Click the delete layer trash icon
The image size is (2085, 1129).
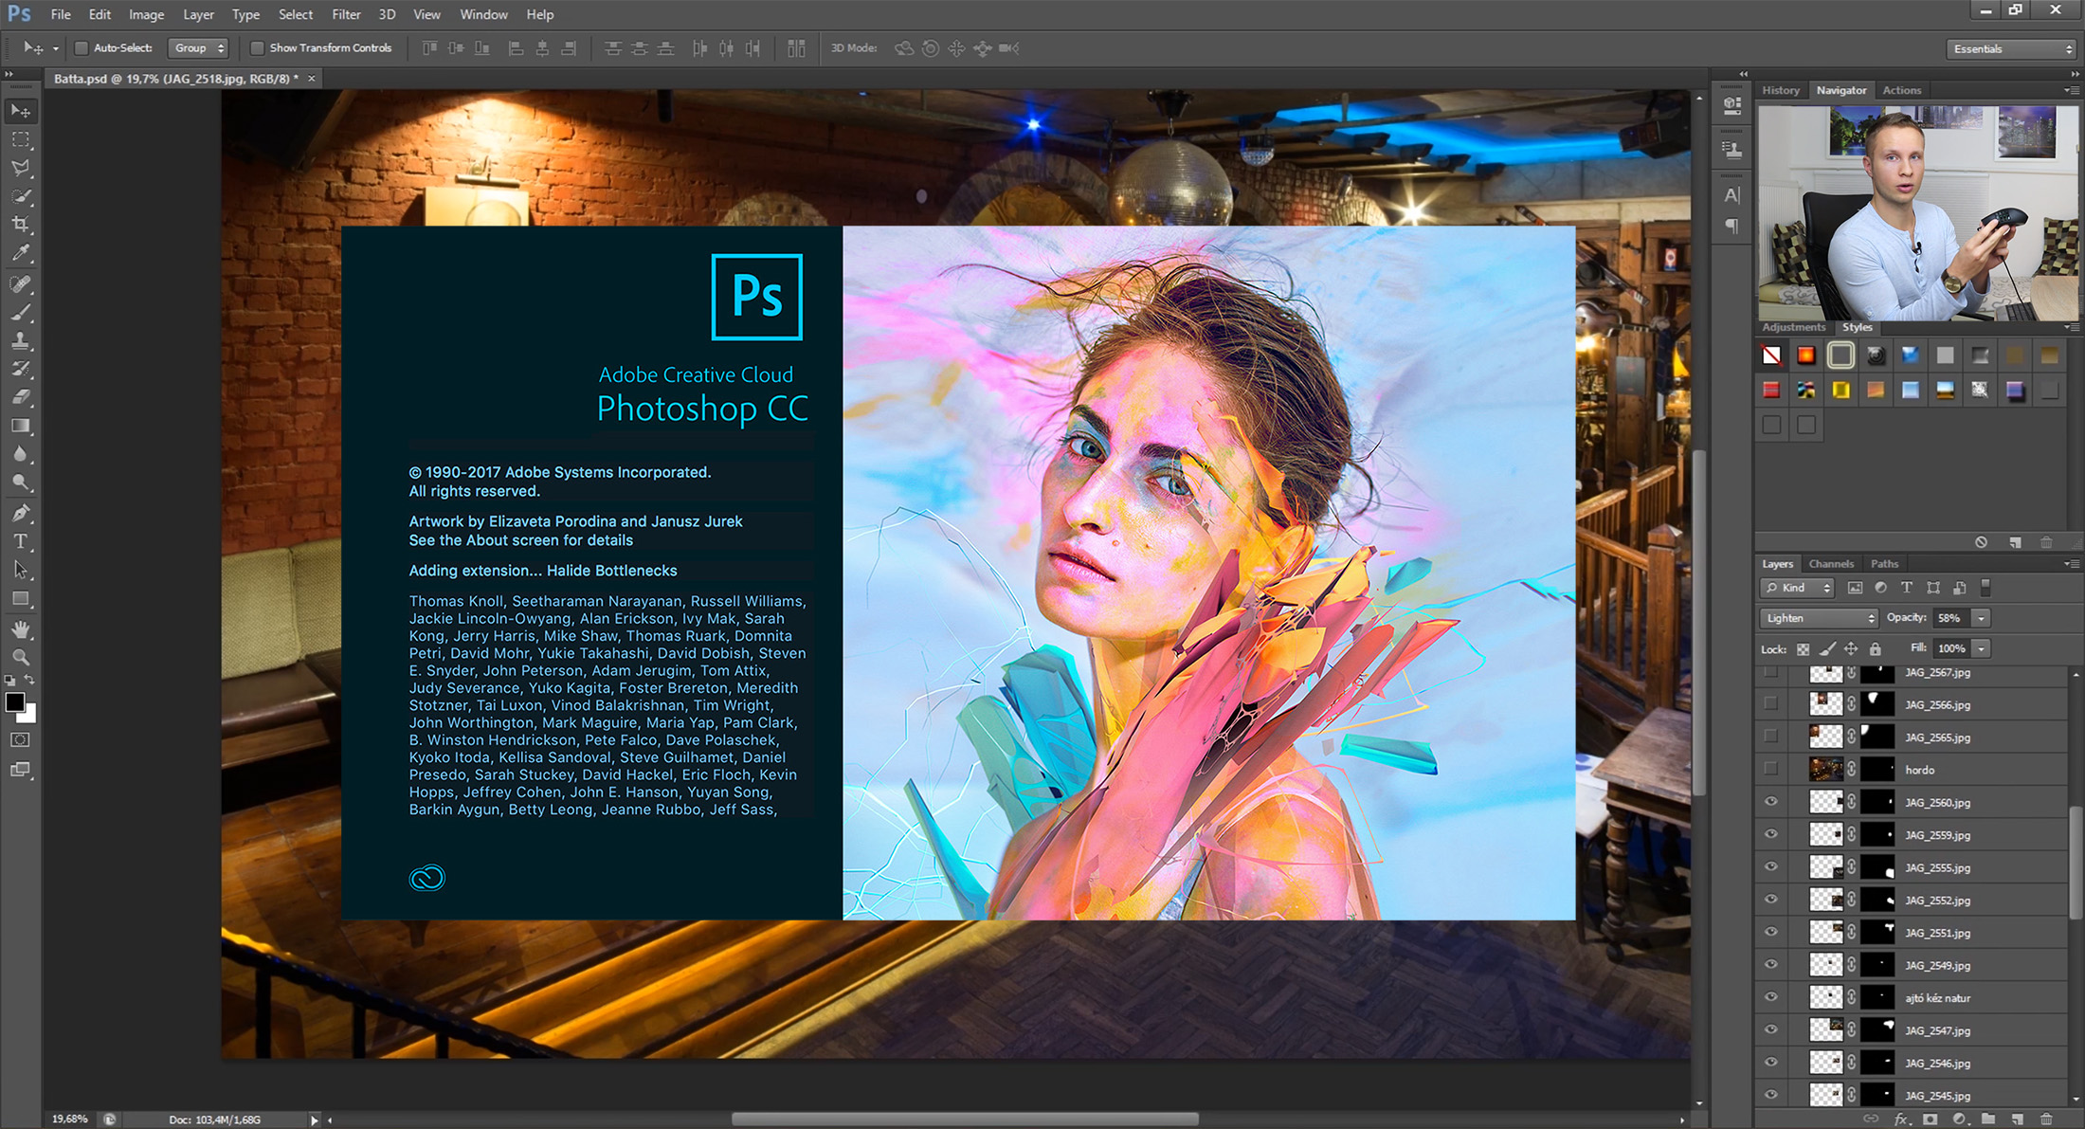(x=2046, y=1120)
